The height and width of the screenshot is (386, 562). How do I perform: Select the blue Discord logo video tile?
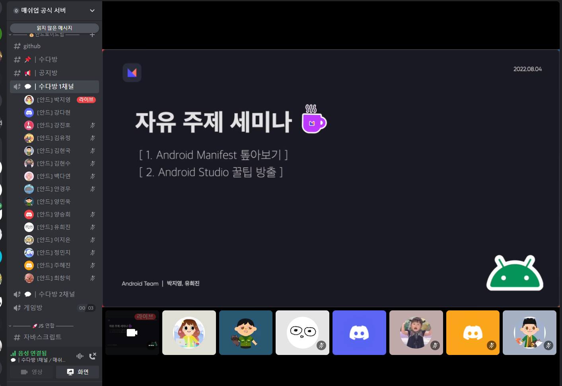[x=359, y=333]
